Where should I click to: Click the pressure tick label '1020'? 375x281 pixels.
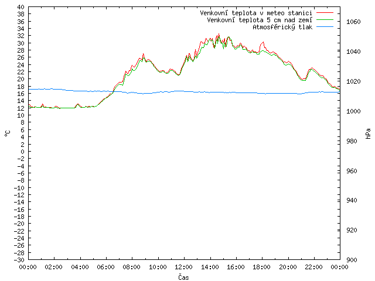(x=353, y=81)
